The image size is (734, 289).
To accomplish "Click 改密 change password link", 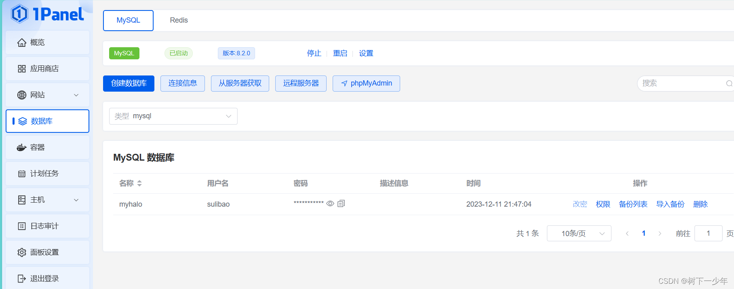I will 580,204.
